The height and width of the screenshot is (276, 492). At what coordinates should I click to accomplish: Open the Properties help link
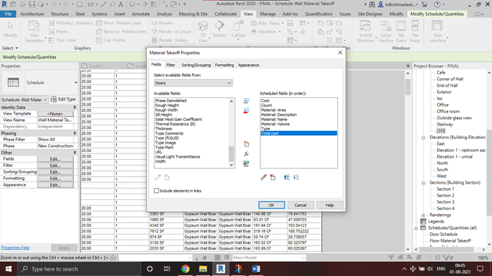click(x=16, y=248)
